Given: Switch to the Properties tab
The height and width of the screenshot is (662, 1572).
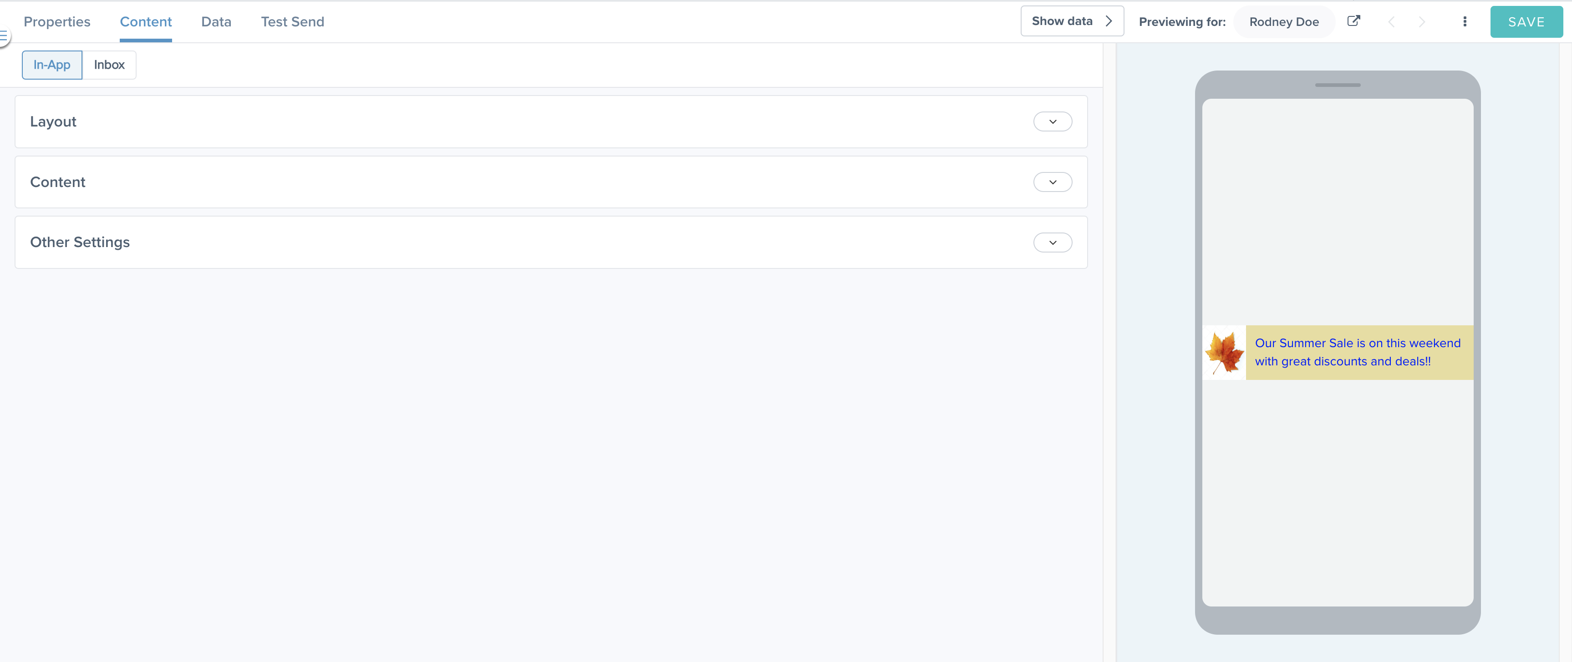Looking at the screenshot, I should point(57,21).
